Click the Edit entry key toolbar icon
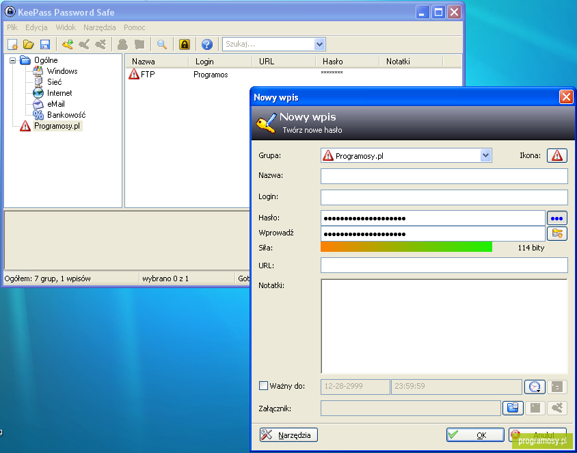This screenshot has width=577, height=453. click(84, 44)
